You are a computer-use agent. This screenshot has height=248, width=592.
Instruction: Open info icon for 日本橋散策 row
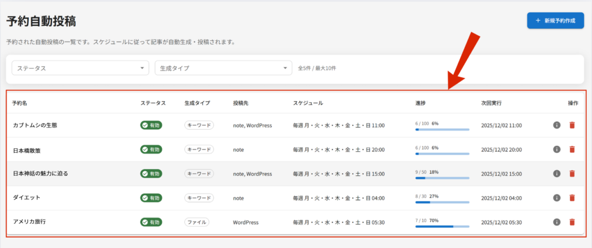click(x=557, y=149)
